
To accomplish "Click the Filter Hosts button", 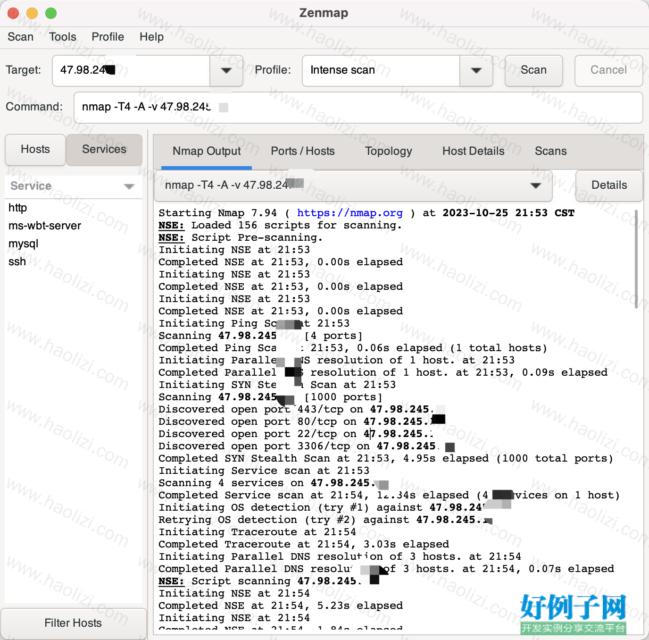I will coord(74,623).
